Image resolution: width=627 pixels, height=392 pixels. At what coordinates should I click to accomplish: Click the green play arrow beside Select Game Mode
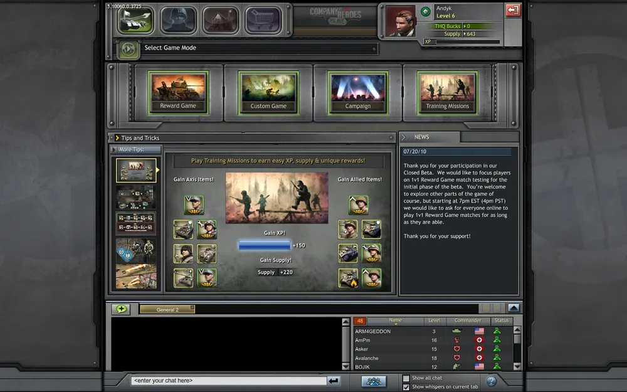(129, 48)
